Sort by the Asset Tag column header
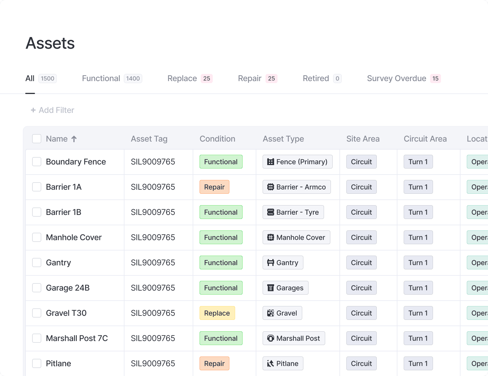Viewport: 488px width, 376px height. [x=149, y=139]
